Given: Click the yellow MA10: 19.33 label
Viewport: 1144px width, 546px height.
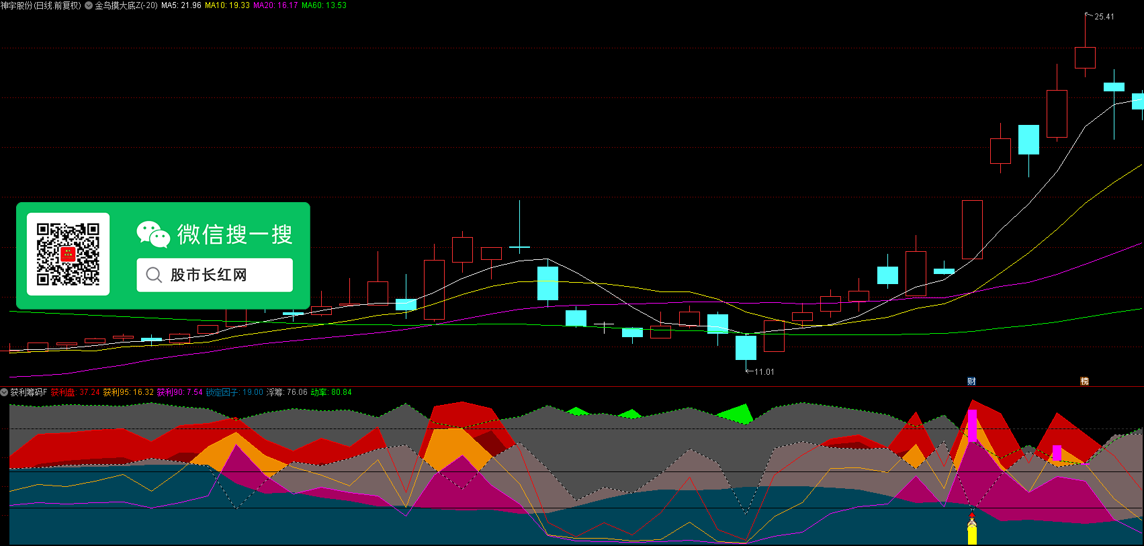Looking at the screenshot, I should tap(227, 5).
